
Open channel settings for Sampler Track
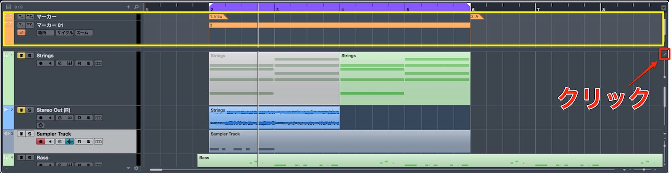[60, 142]
